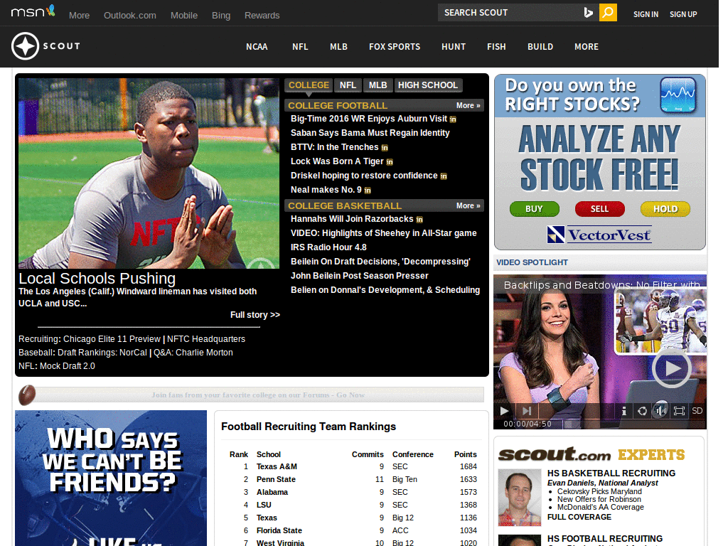Open Chicago Elite 11 Preview link
Screen dimensions: 728x546
(112, 339)
